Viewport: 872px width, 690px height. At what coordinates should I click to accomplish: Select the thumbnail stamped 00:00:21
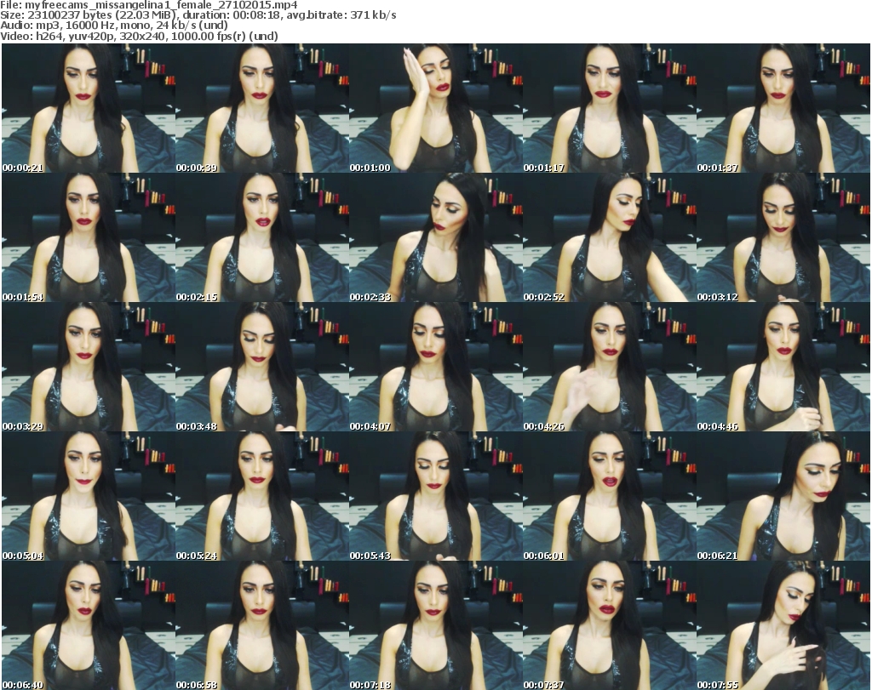pyautogui.click(x=89, y=108)
